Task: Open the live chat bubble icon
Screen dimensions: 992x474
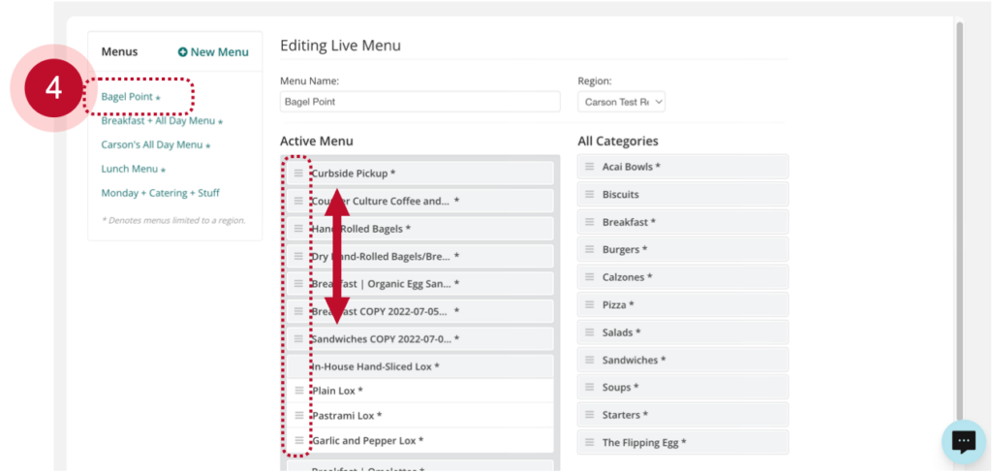Action: (x=963, y=442)
